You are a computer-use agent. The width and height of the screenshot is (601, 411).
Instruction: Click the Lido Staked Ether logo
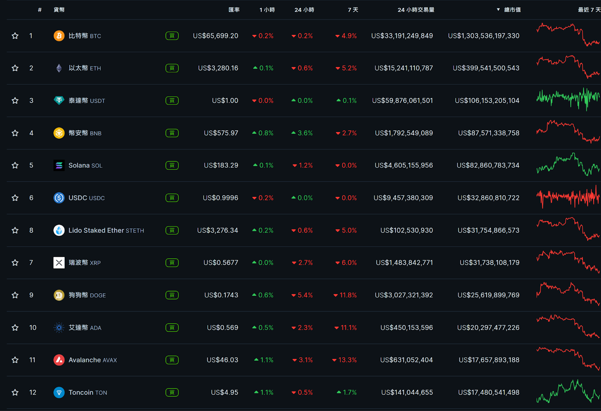59,230
